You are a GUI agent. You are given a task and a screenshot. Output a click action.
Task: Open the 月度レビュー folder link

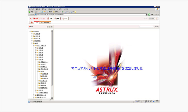pyautogui.click(x=44, y=62)
